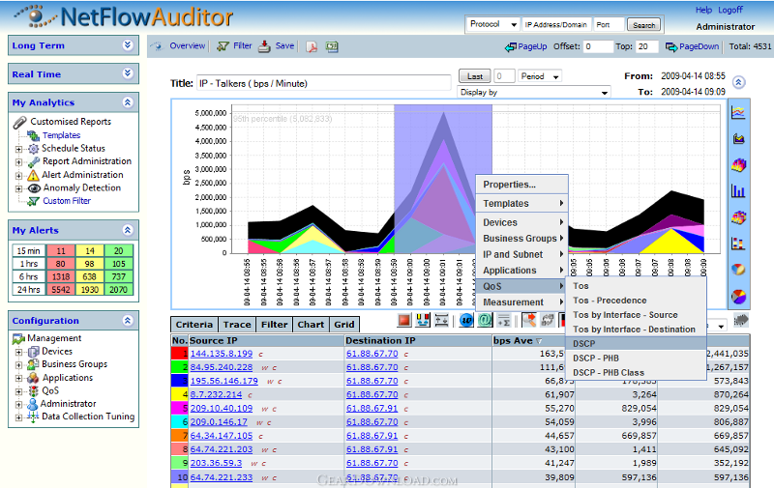
Task: Select the 3D pie chart icon
Action: coord(738,270)
